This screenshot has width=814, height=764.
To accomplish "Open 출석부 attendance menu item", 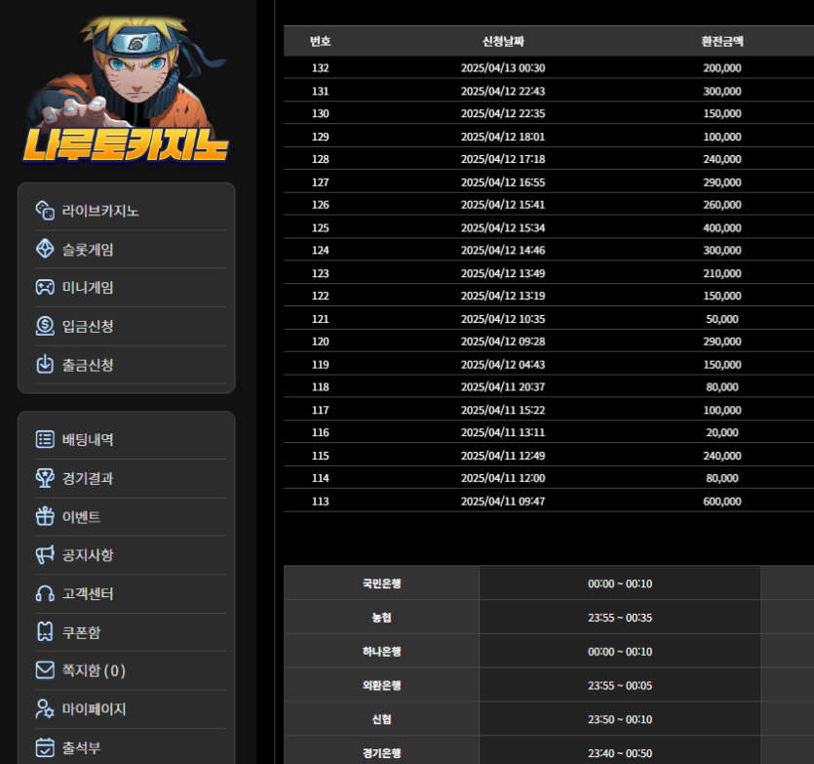I will pyautogui.click(x=81, y=747).
